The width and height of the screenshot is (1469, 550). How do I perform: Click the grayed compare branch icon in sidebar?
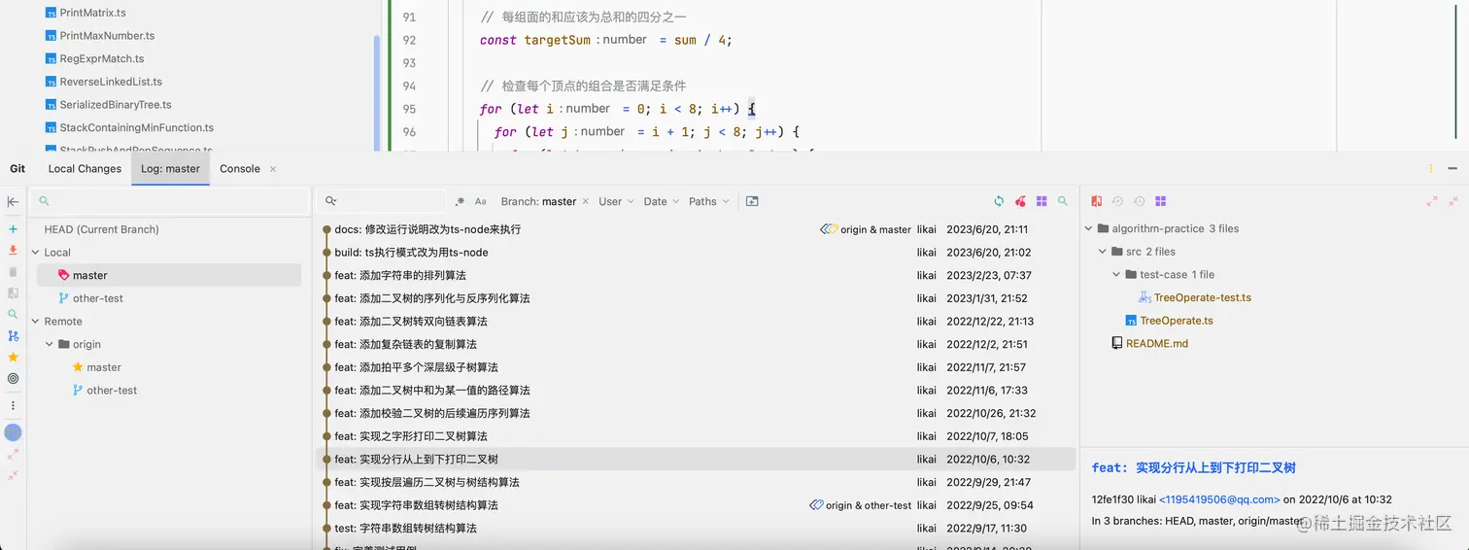(13, 292)
